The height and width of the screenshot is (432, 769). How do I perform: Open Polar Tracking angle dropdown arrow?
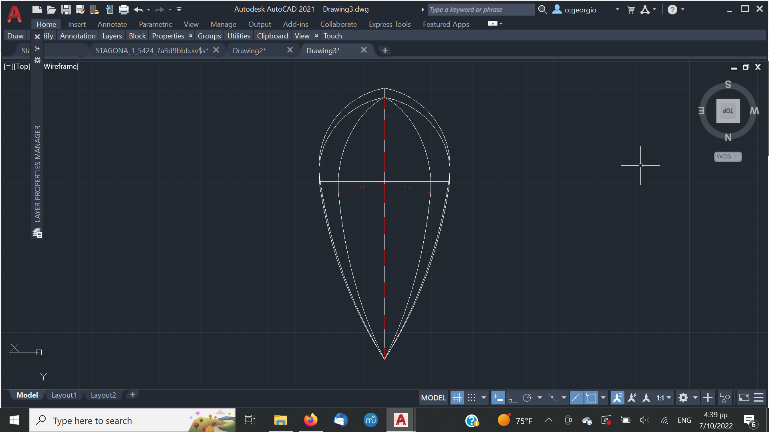pos(540,398)
